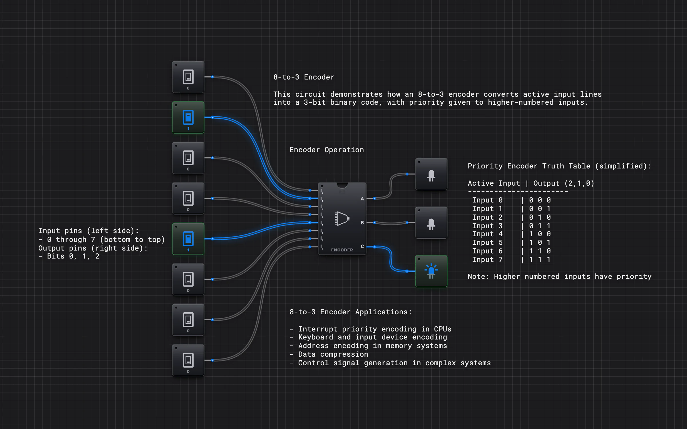
Task: Click the output pin of the bottom switch
Action: (x=212, y=360)
